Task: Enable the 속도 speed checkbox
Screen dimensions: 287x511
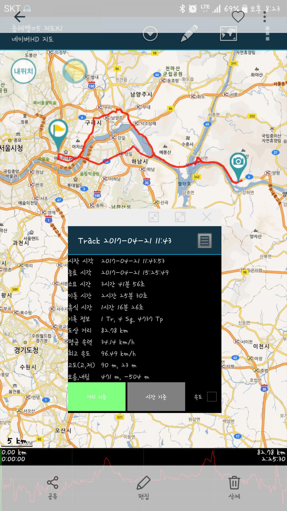Action: tap(212, 397)
